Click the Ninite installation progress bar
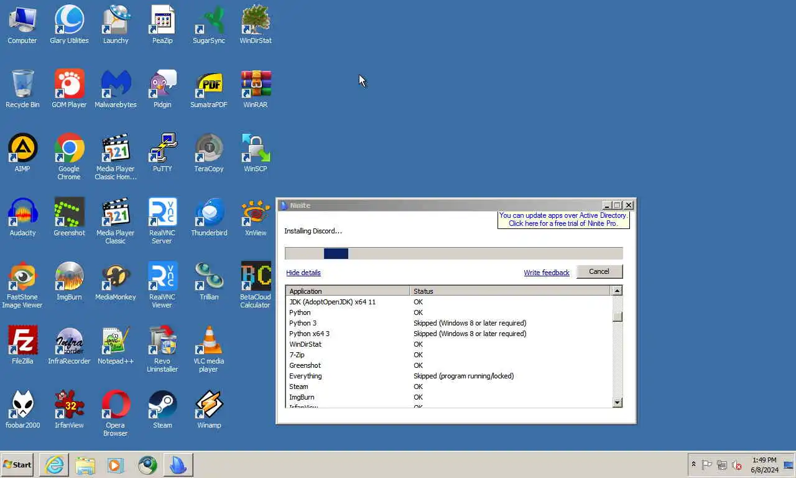The image size is (796, 478). click(453, 253)
